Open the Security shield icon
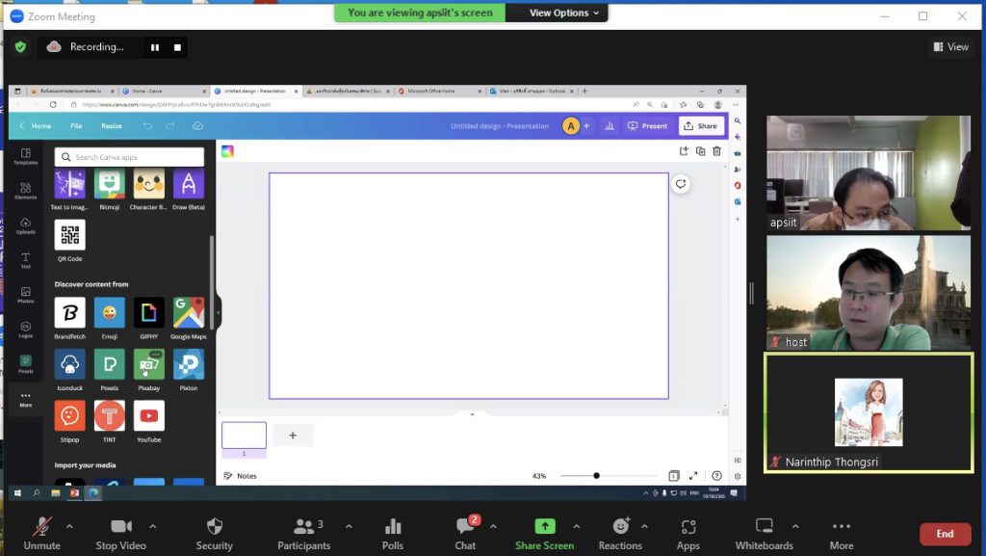 click(x=214, y=527)
